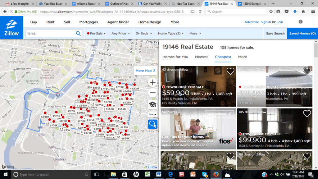The image size is (318, 179).
Task: Click the browser back arrow button
Action: (5, 11)
